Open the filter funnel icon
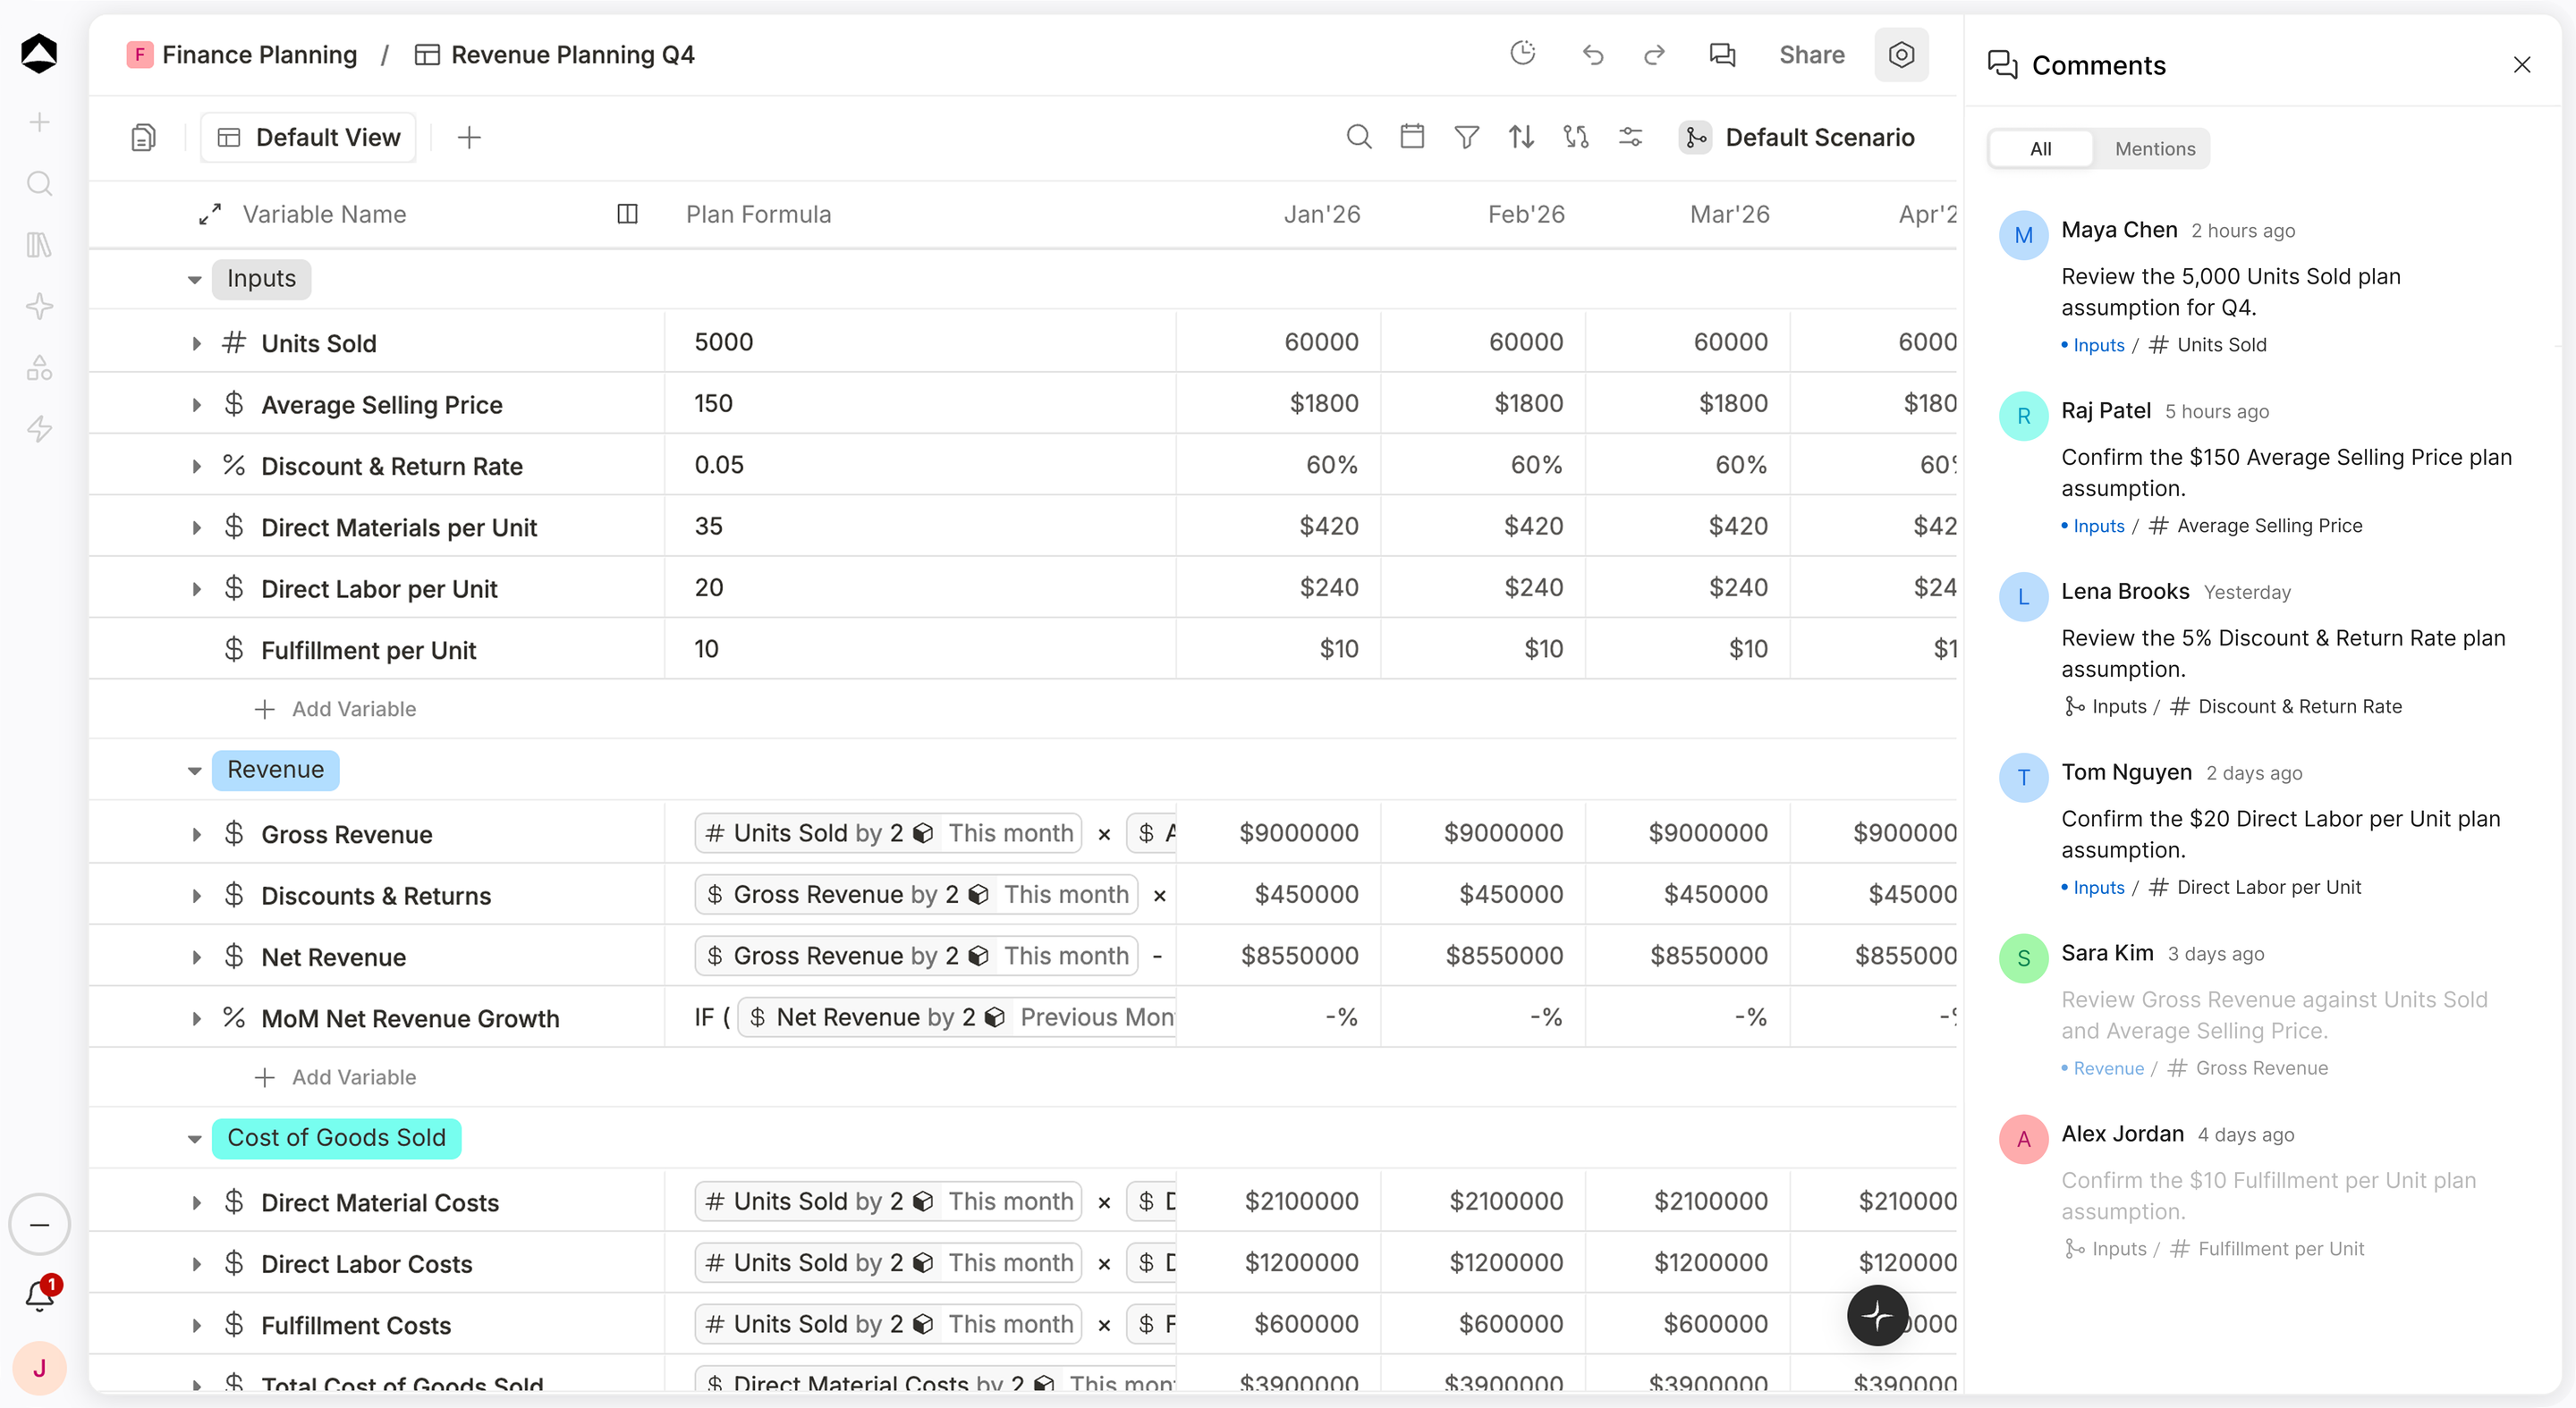This screenshot has height=1408, width=2576. [1466, 137]
